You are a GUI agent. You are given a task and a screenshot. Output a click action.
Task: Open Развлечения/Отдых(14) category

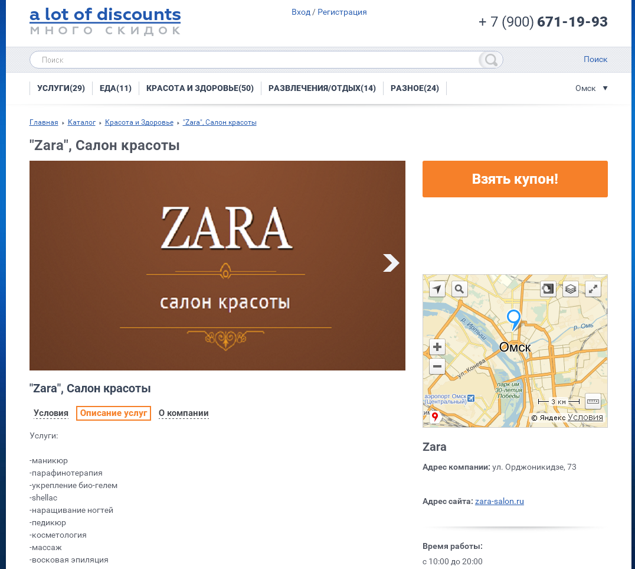322,89
